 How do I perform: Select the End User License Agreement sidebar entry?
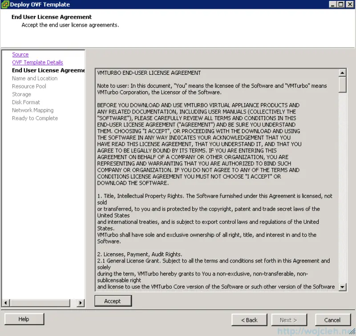pos(48,70)
